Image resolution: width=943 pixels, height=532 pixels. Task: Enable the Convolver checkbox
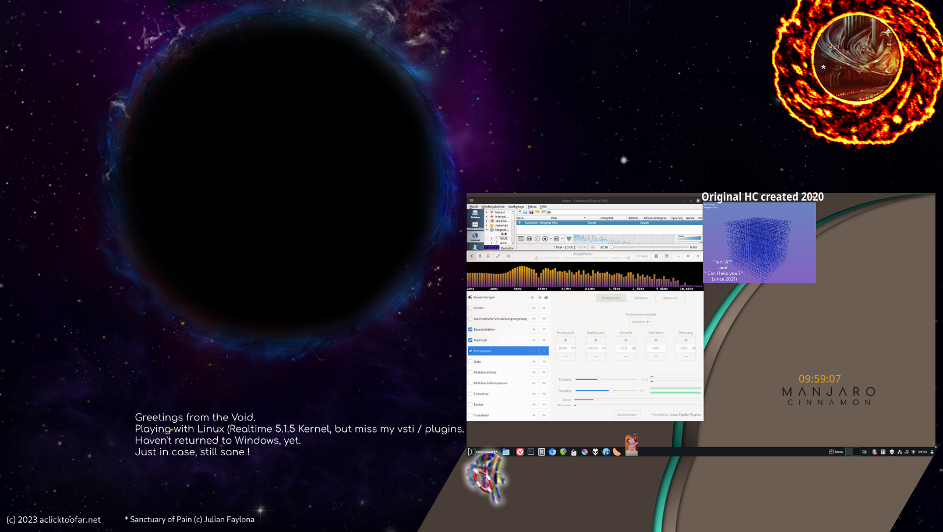471,394
